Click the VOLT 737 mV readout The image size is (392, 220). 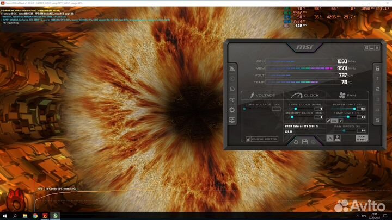click(x=346, y=75)
